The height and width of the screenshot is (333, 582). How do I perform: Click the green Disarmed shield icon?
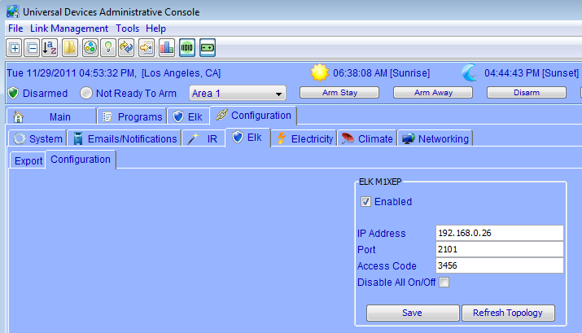[13, 93]
